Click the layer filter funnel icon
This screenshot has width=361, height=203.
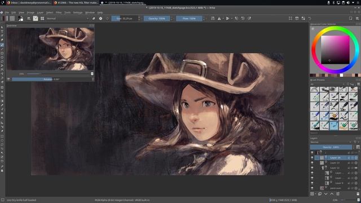[x=355, y=142]
